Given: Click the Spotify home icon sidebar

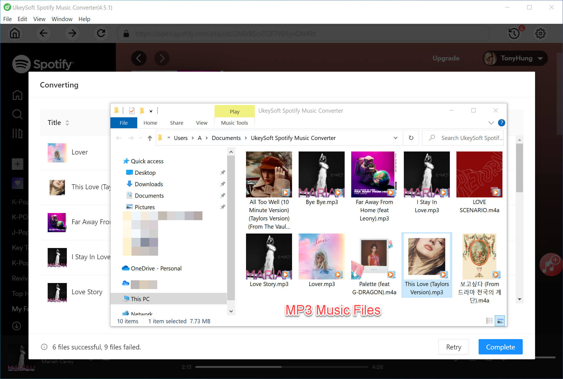Looking at the screenshot, I should point(17,95).
